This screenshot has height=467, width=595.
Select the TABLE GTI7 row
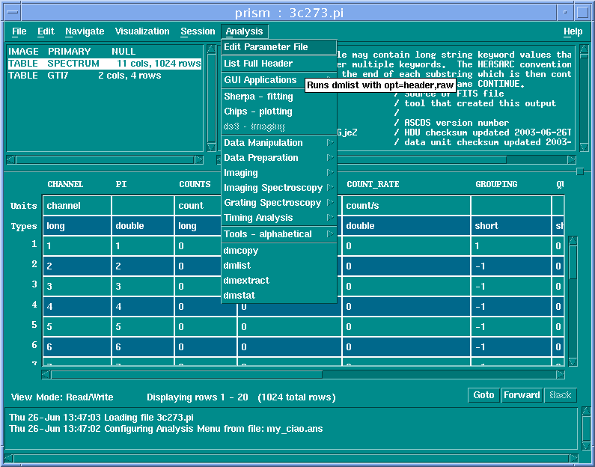(x=105, y=76)
